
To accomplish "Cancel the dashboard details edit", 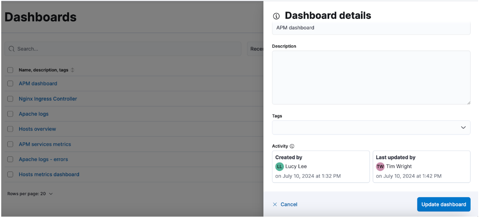I will [289, 204].
